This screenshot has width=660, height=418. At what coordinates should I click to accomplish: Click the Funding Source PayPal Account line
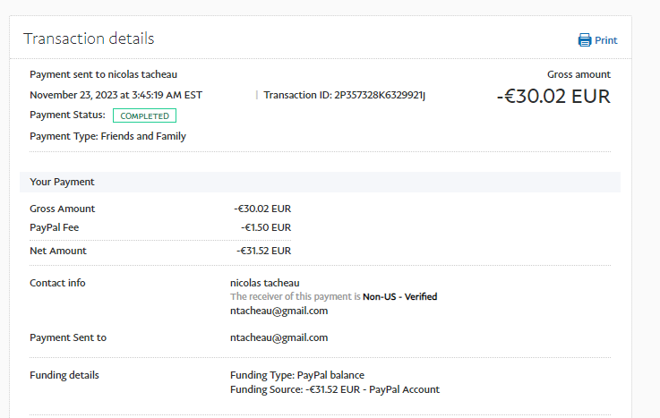coord(335,389)
